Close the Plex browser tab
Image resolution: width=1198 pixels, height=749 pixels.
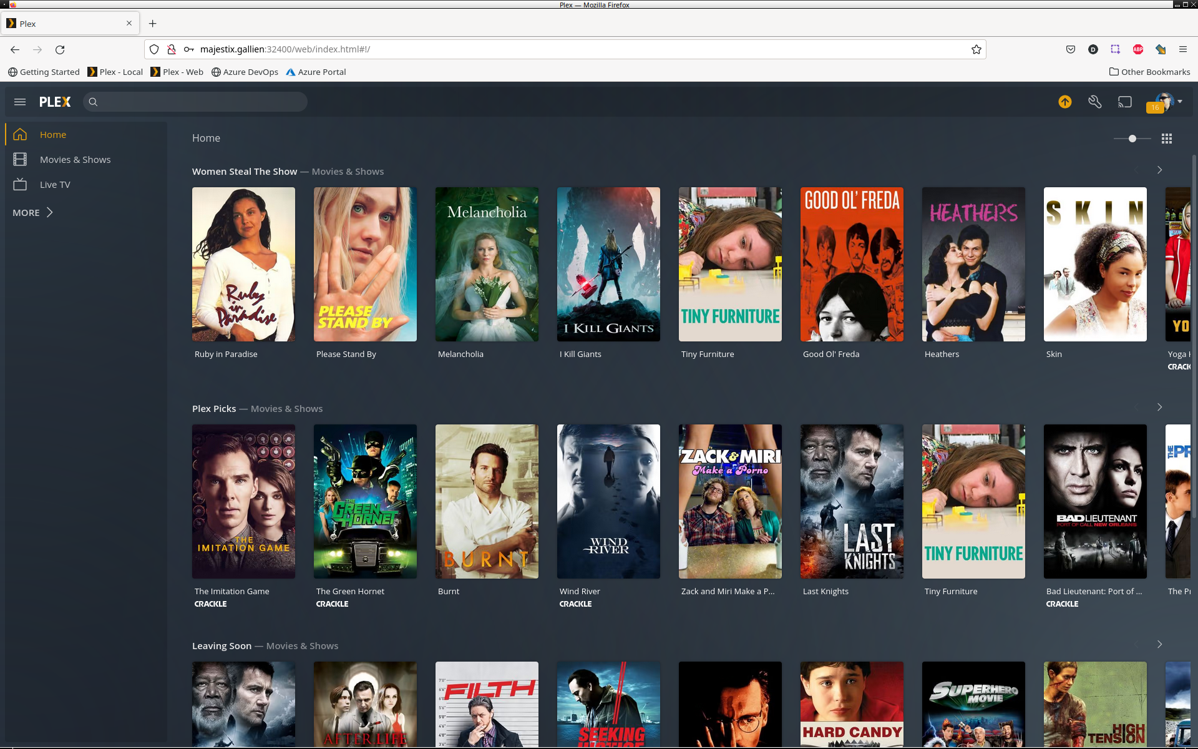click(x=129, y=23)
